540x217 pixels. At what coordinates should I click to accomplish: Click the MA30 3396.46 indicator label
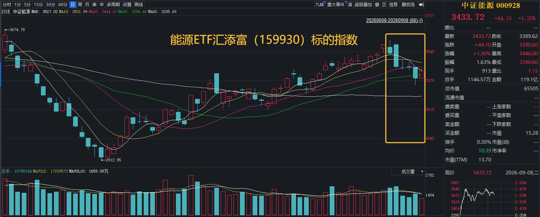132,12
